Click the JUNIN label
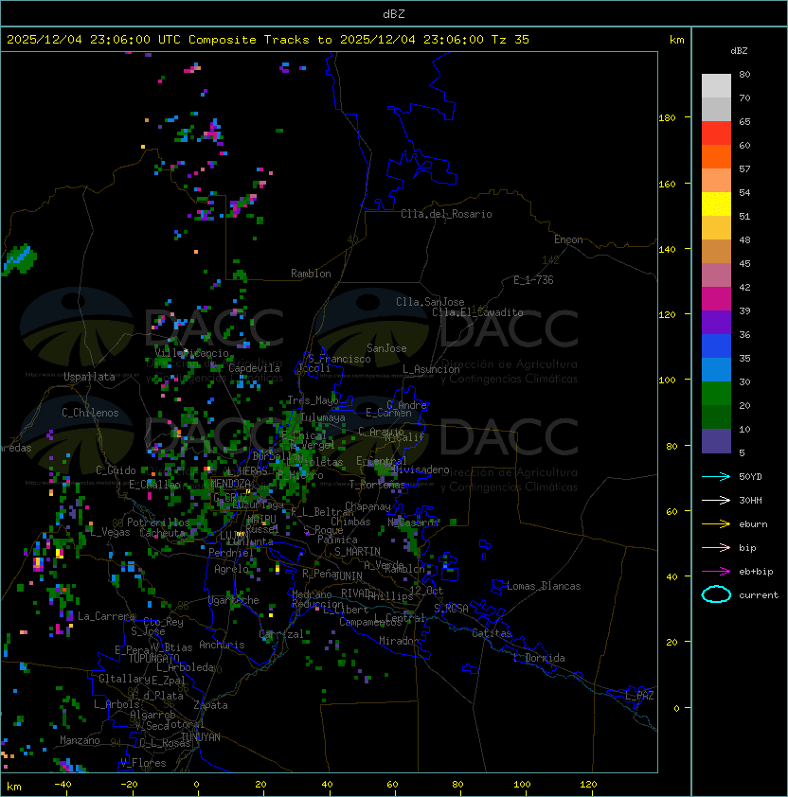Screen dimensions: 788x797 pos(348,576)
